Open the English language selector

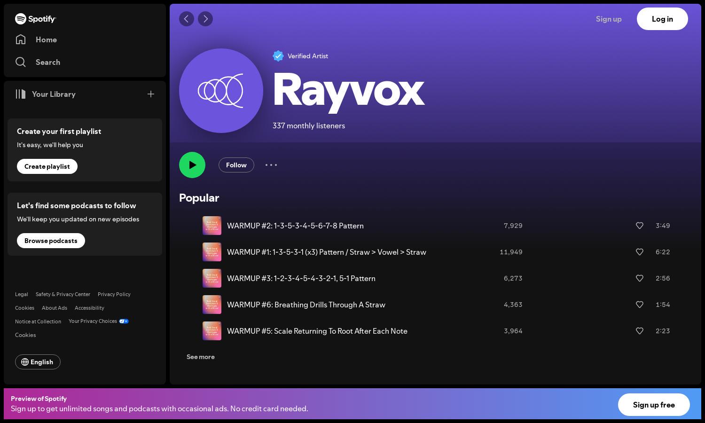click(38, 362)
